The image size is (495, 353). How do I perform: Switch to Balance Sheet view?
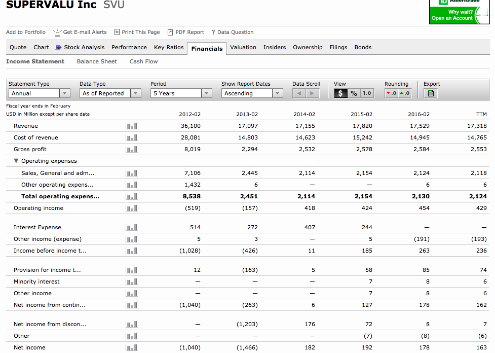pyautogui.click(x=97, y=62)
